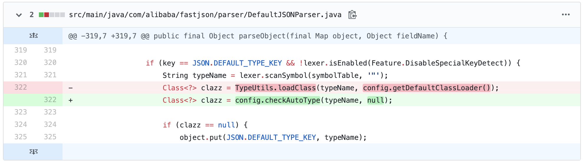The image size is (585, 167).
Task: Click the plus marker on the added line
Action: point(71,100)
